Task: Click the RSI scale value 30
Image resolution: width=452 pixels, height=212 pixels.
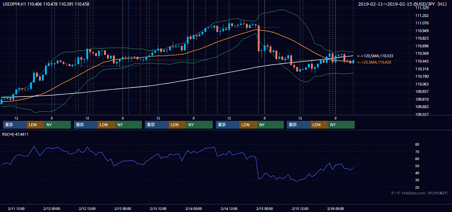Action: point(417,180)
